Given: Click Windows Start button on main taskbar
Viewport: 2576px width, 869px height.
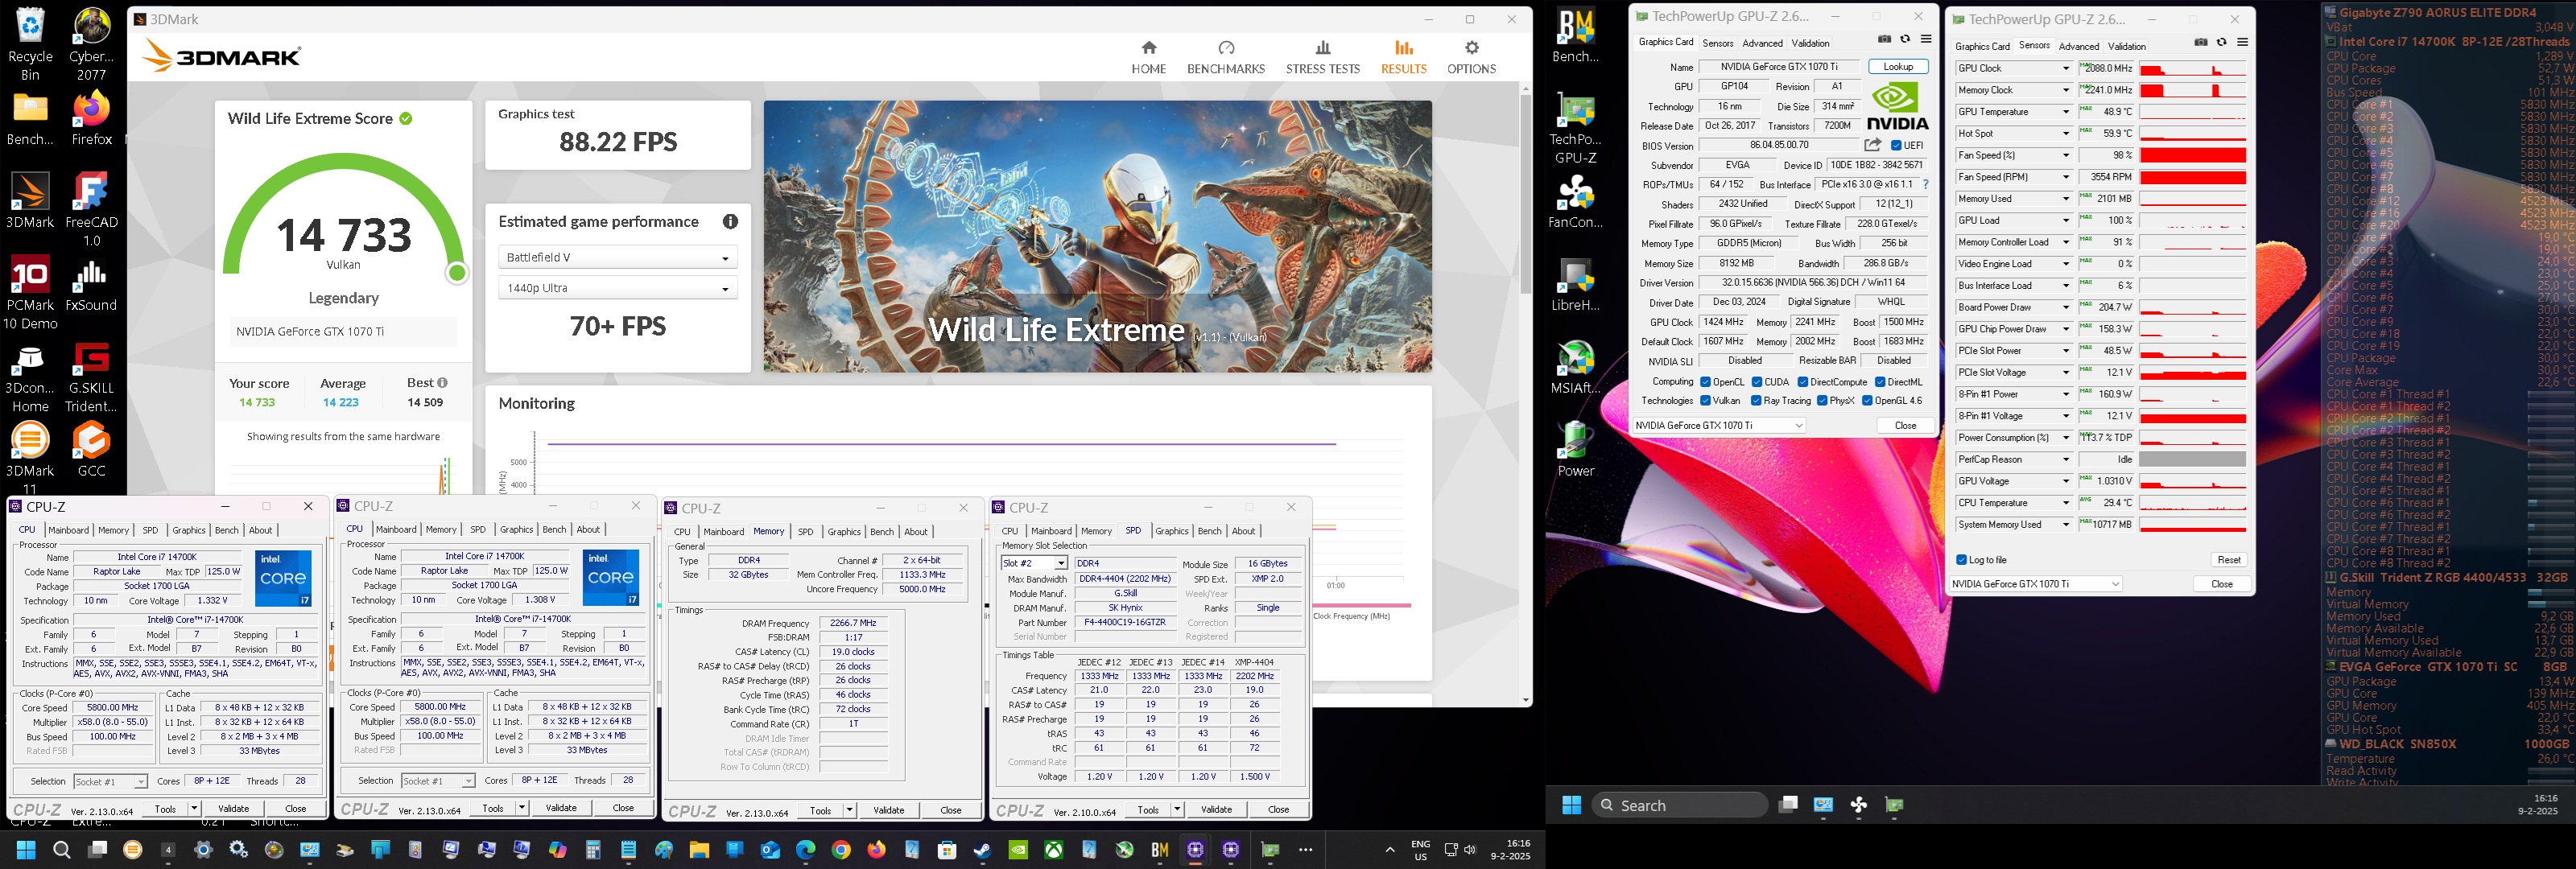Looking at the screenshot, I should pos(26,850).
